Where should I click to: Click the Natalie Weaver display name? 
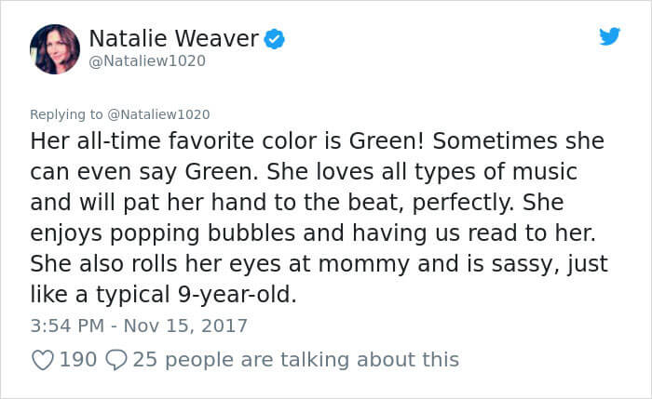pos(173,38)
